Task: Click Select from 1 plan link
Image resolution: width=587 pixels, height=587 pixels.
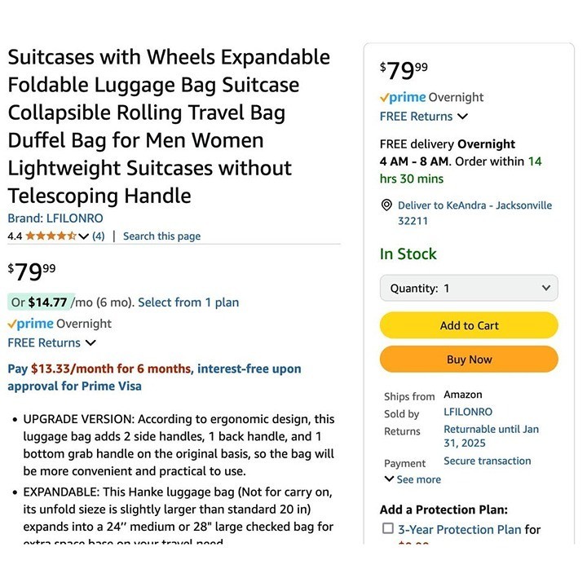Action: pos(188,302)
